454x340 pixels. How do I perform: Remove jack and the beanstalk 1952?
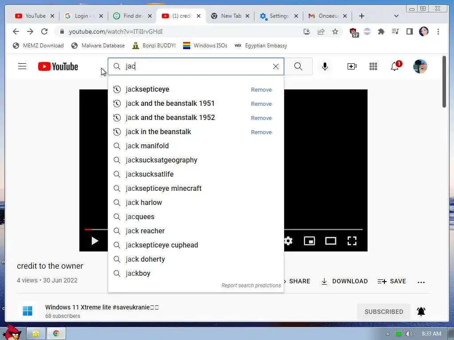coord(261,118)
